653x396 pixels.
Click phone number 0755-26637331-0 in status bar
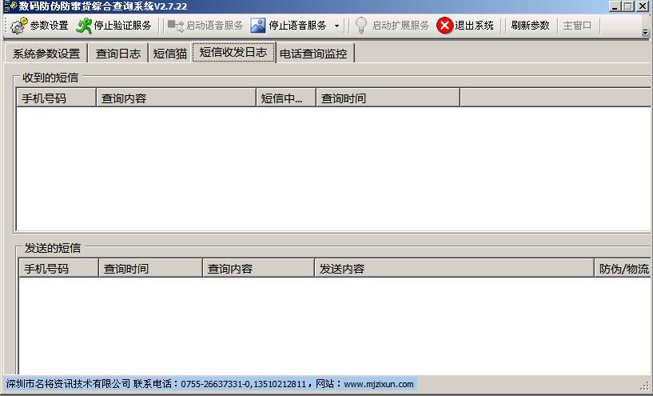click(x=215, y=384)
